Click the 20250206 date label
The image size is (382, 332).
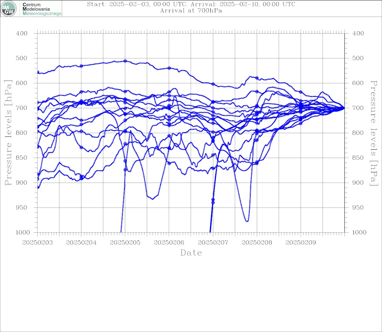169,243
